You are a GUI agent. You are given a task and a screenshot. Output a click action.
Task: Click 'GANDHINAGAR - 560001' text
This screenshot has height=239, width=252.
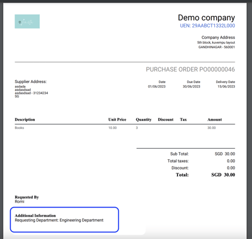[217, 47]
